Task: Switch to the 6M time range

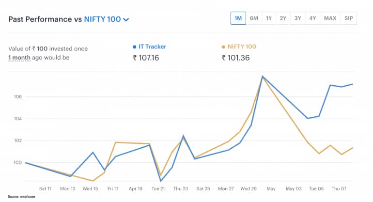Action: [254, 18]
